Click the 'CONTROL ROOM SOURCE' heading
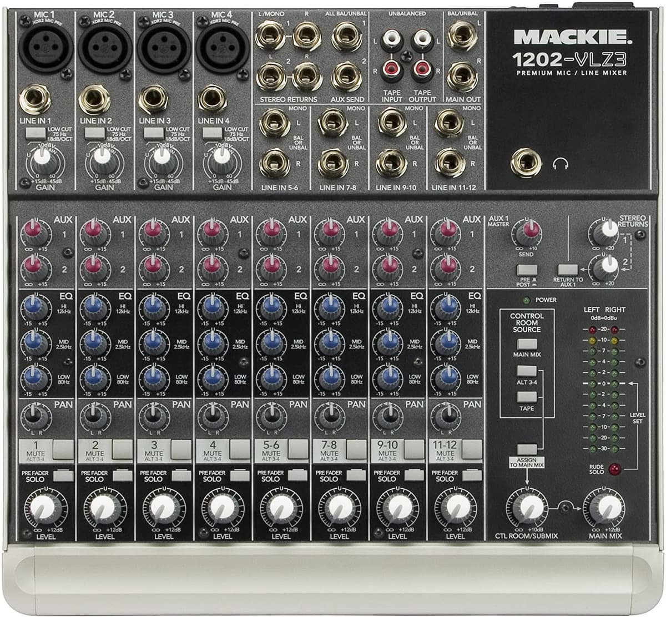 527,323
